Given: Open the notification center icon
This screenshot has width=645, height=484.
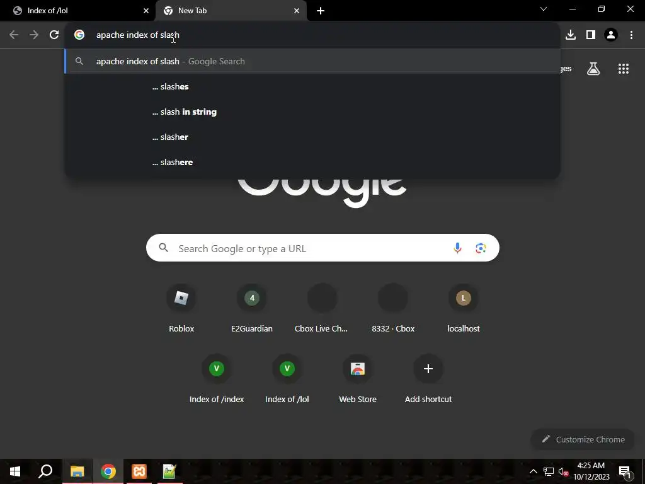Looking at the screenshot, I should pyautogui.click(x=625, y=471).
